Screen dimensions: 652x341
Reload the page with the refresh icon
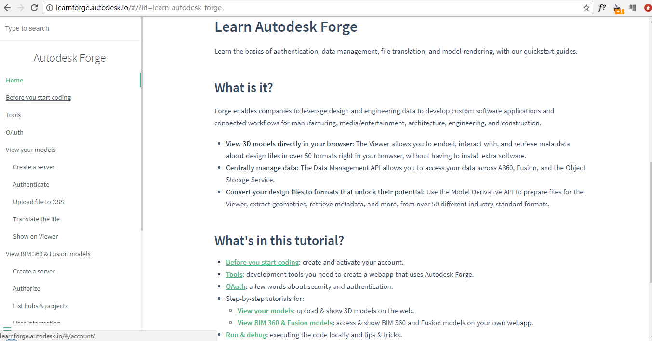34,8
